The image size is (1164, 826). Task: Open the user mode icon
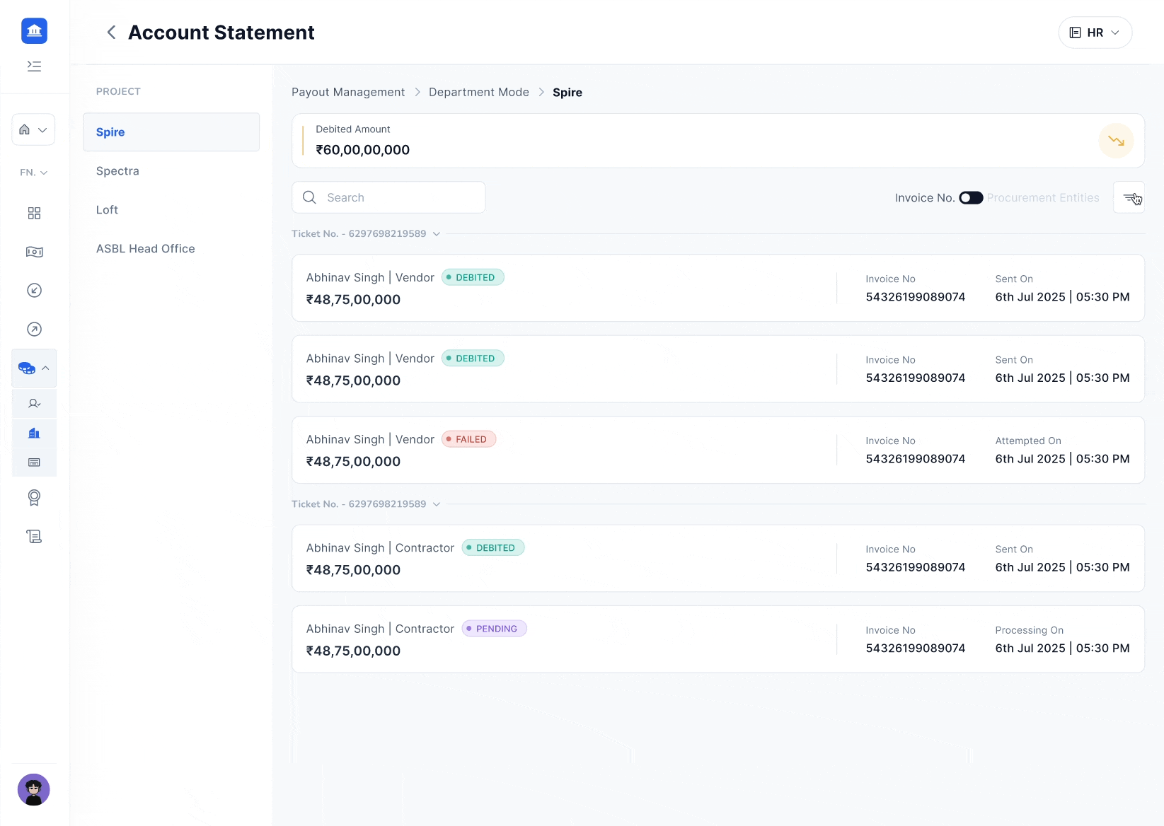click(x=34, y=404)
